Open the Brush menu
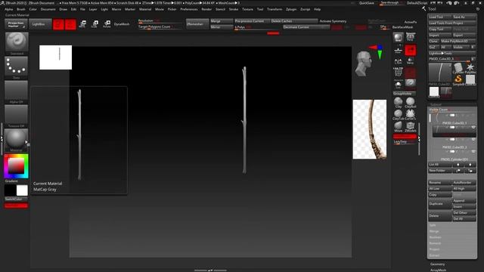This screenshot has width=484, height=272. 21,9
